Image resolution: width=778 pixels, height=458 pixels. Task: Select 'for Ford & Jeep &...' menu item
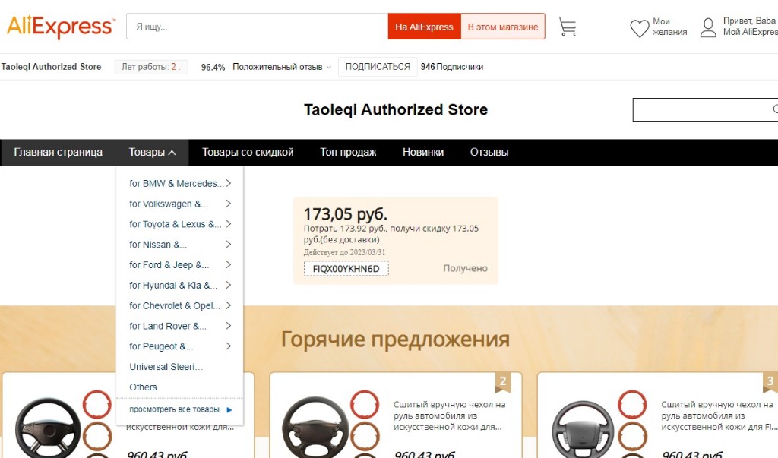point(169,265)
